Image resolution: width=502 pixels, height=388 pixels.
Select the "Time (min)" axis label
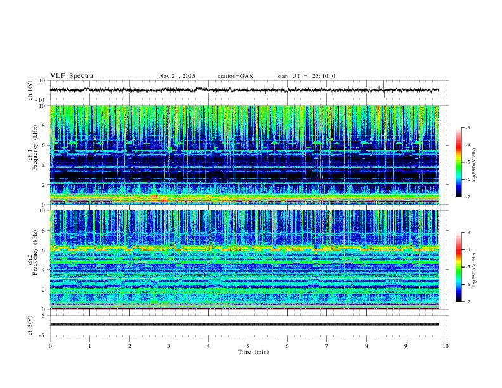tap(254, 352)
